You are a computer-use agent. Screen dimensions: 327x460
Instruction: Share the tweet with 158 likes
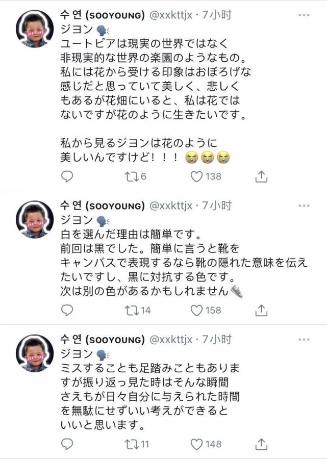tap(261, 310)
